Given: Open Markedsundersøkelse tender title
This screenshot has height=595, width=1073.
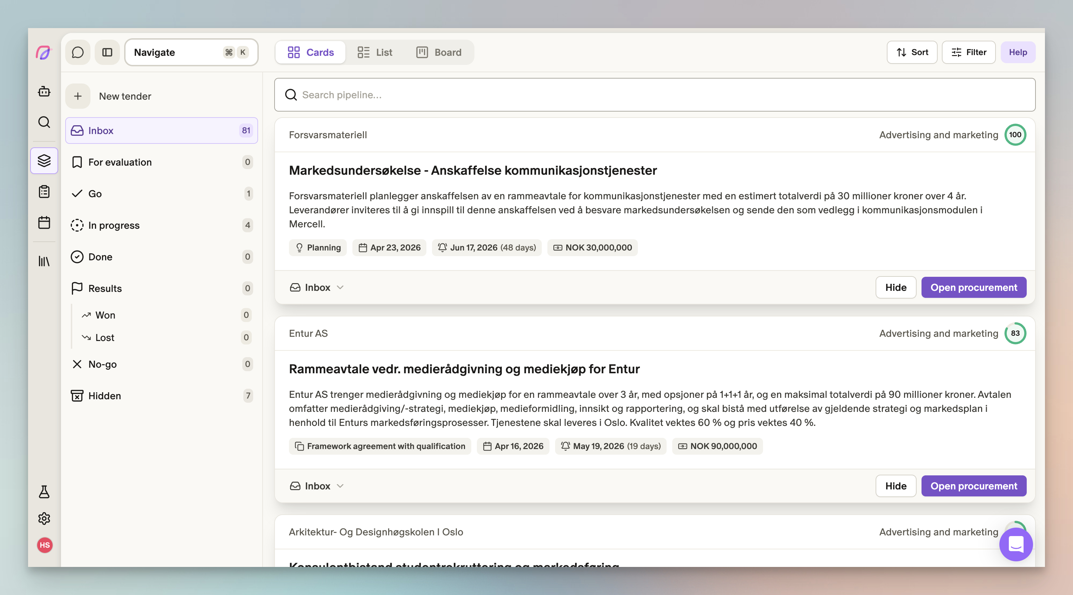Looking at the screenshot, I should [473, 171].
